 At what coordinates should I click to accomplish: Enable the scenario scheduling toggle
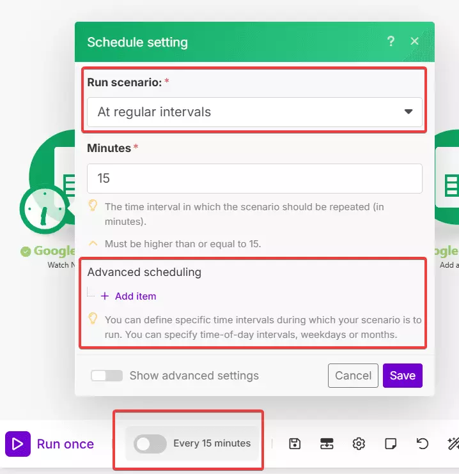coord(150,444)
